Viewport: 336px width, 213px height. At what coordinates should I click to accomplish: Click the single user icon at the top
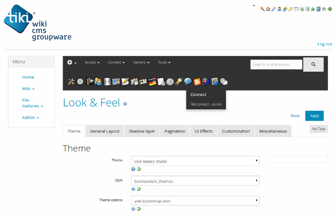click(279, 9)
